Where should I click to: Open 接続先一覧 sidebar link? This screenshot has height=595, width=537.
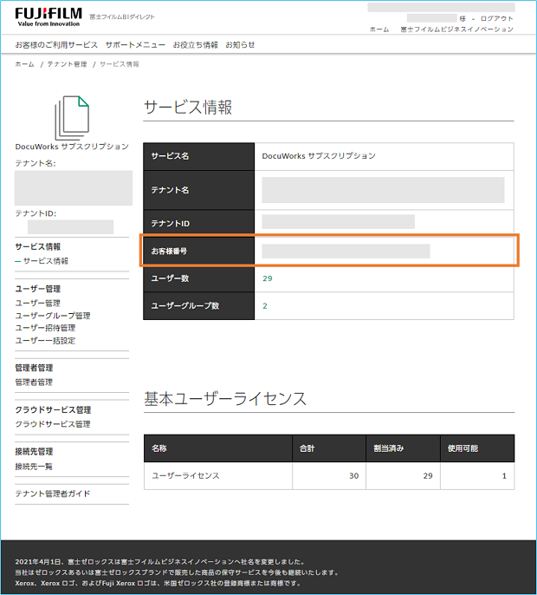point(34,467)
